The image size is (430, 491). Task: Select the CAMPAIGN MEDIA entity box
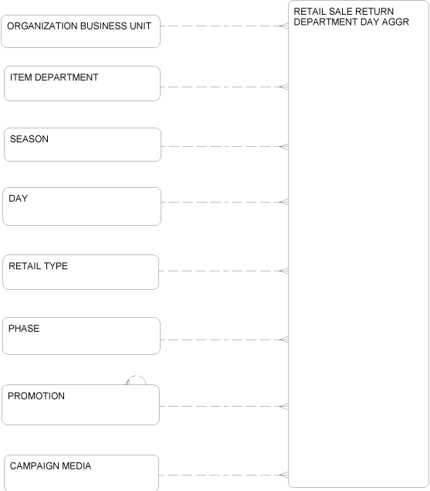(x=81, y=473)
